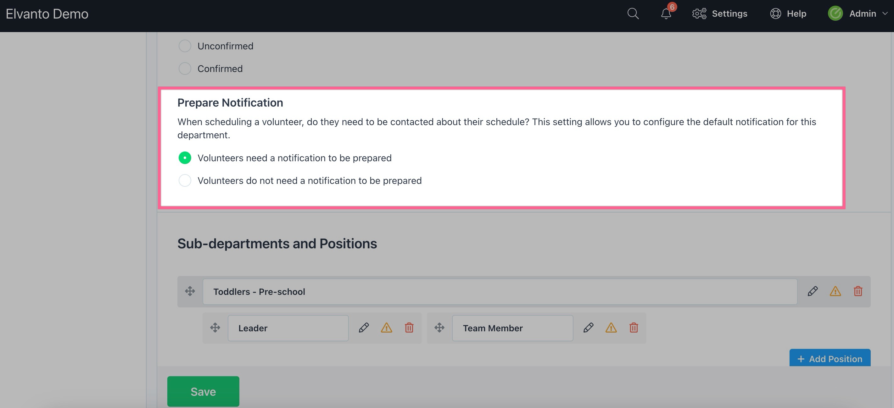Open the search magnifier icon
894x408 pixels.
(x=633, y=14)
